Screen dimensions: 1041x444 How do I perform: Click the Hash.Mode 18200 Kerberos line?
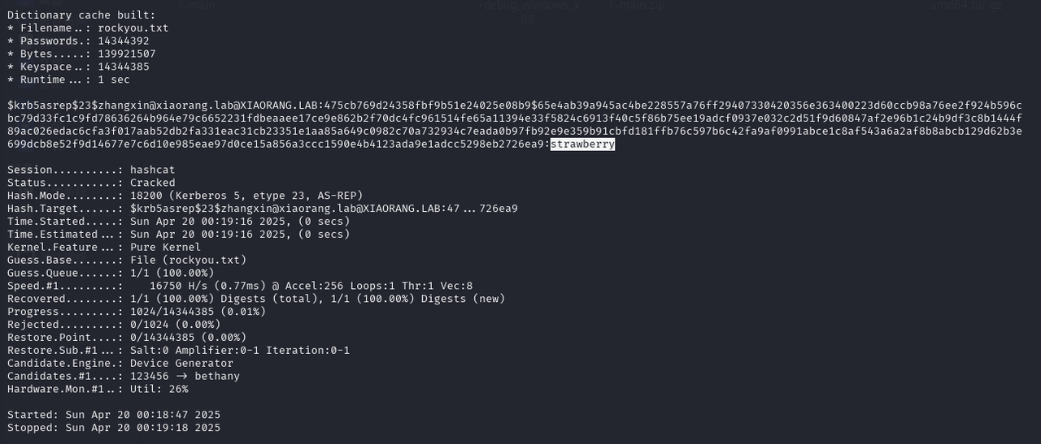(185, 196)
